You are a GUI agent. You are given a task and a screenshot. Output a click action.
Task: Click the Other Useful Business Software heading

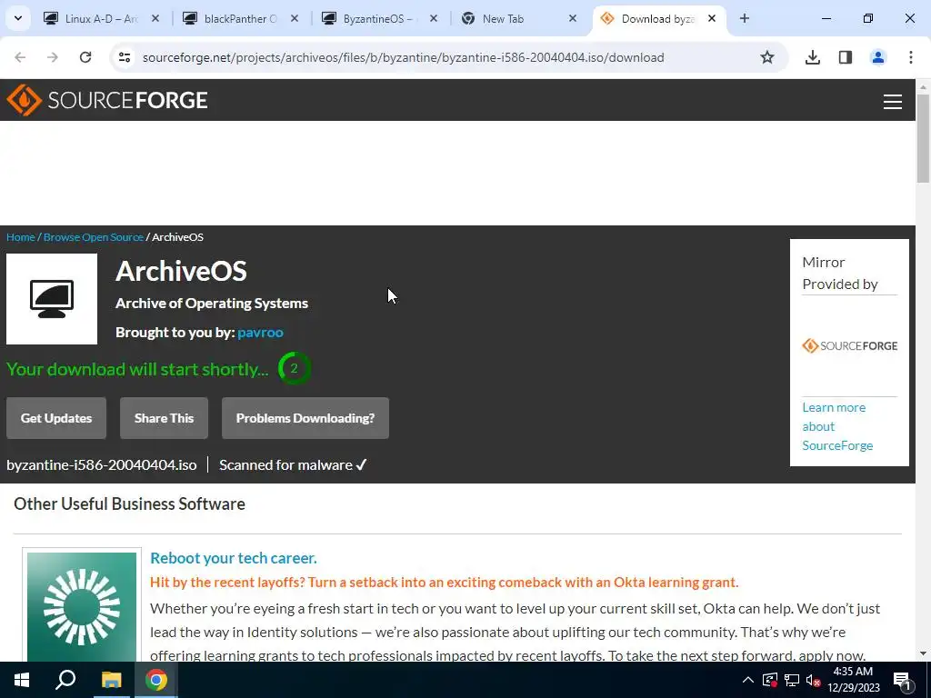tap(129, 504)
